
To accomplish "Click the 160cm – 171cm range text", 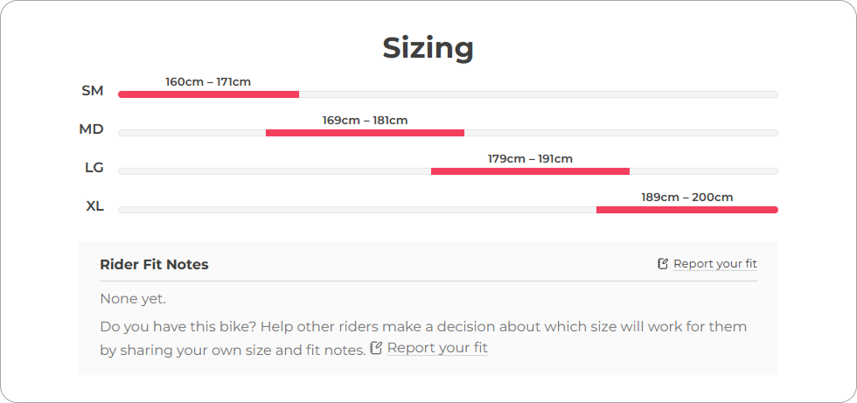I will [208, 82].
